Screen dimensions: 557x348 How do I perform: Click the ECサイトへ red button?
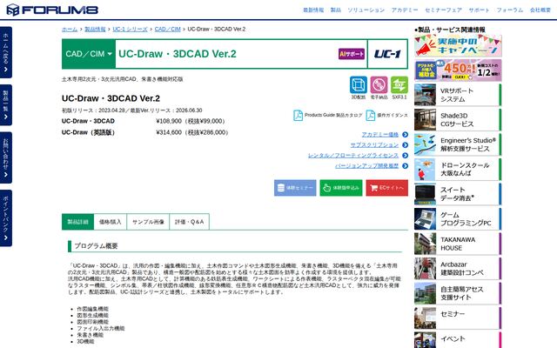click(x=386, y=188)
